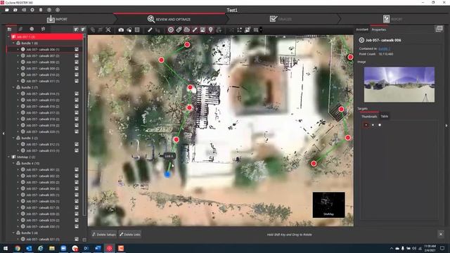Expand the catwalk 006 setup row arrow
450x253 pixels.
click(x=18, y=49)
